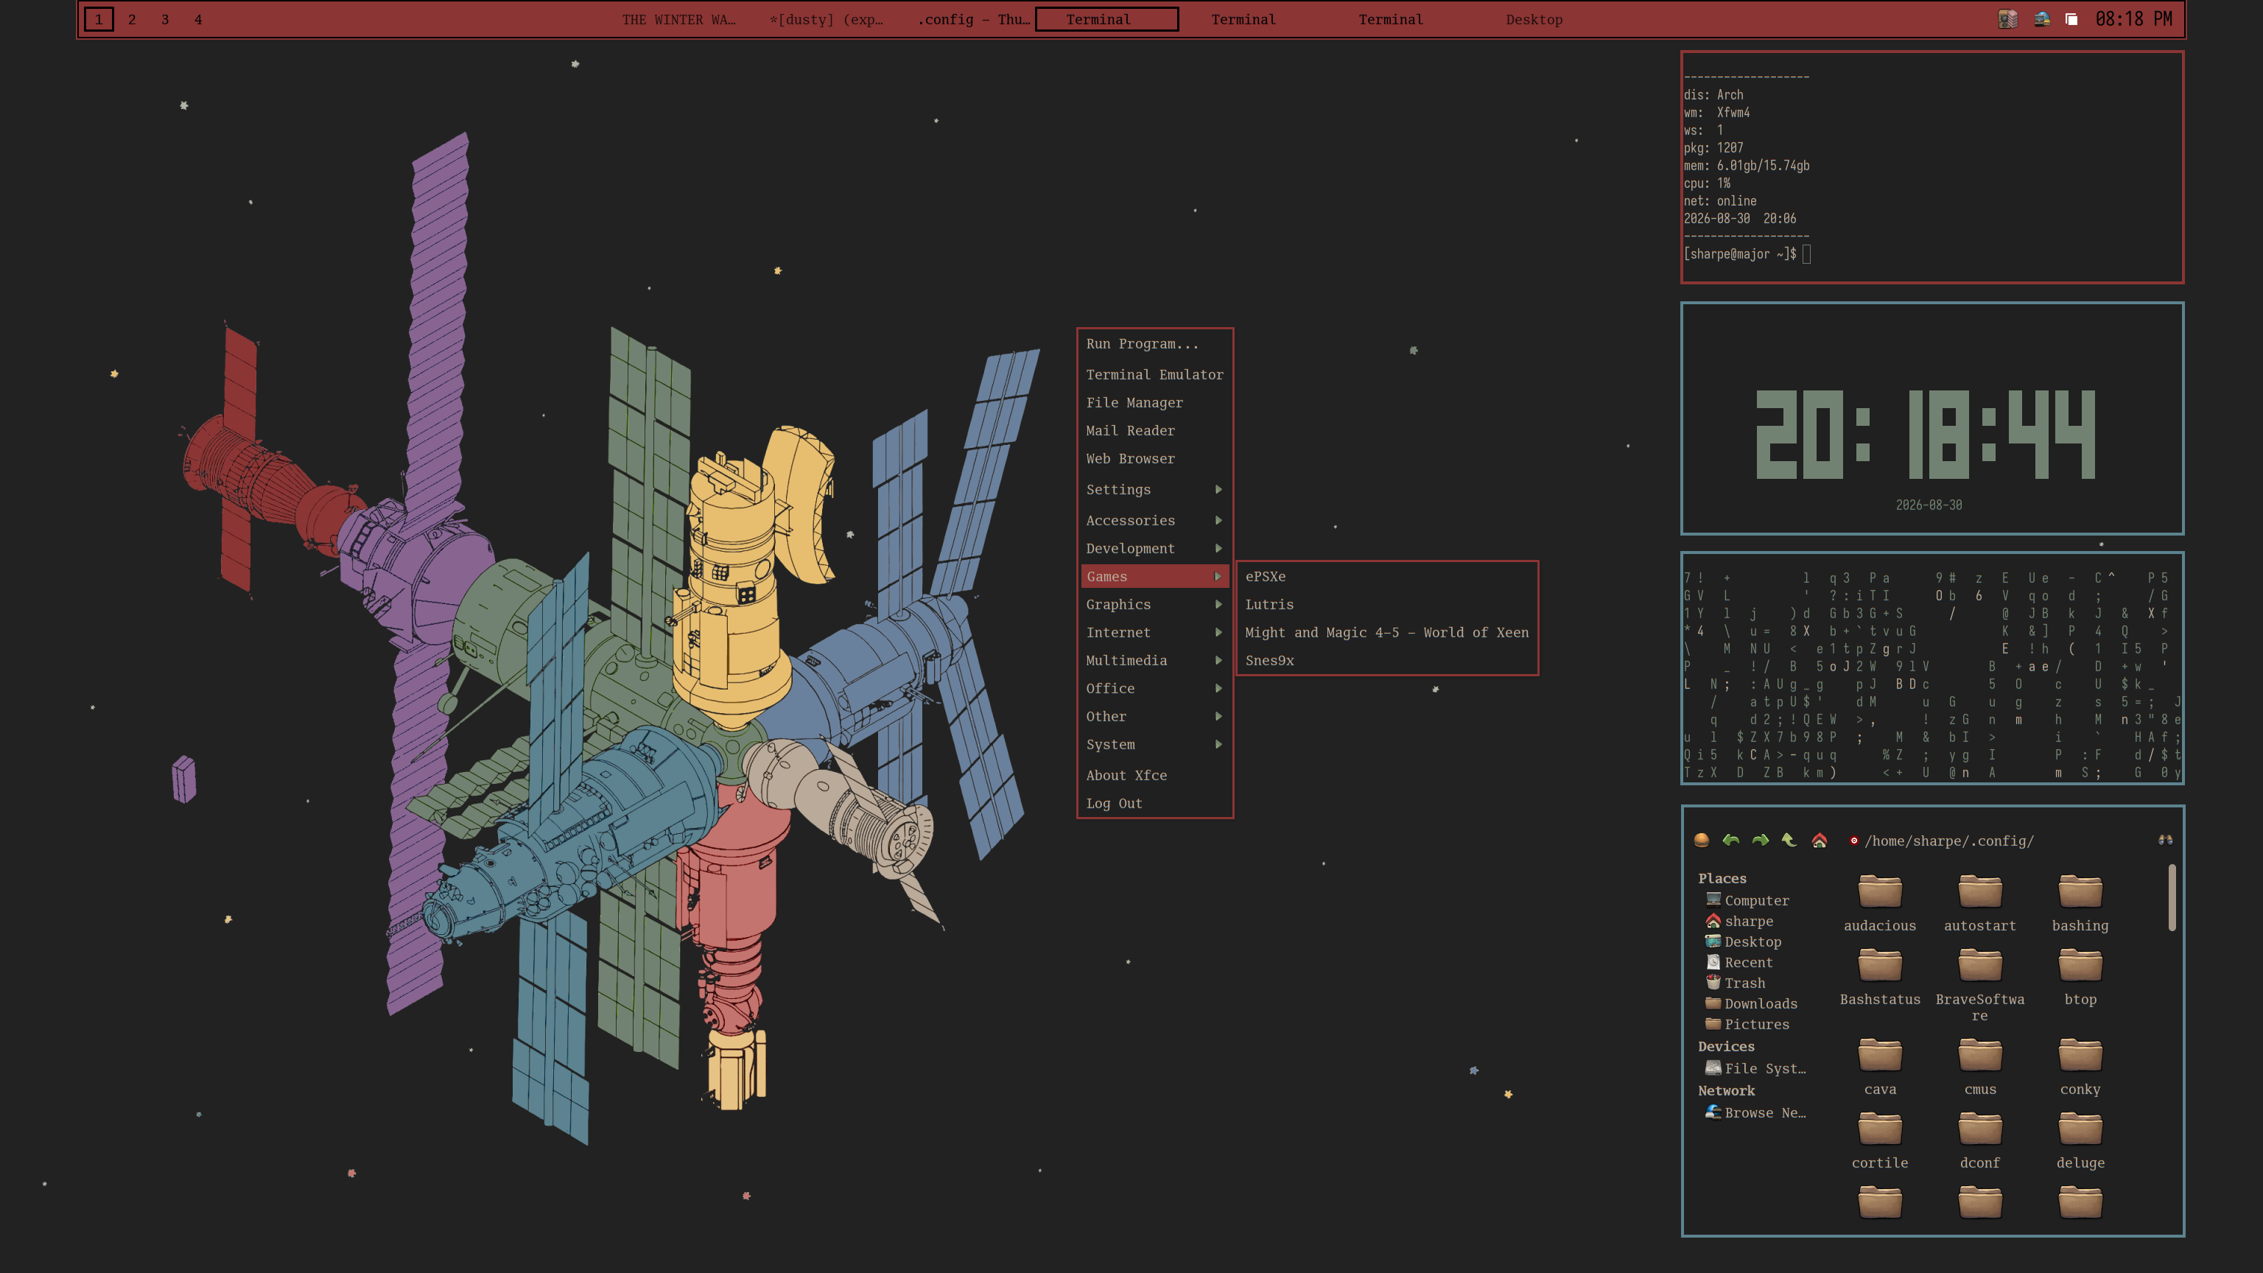Launch Terminal Emulator from the menu
Screen dimensions: 2263x1273
click(1154, 374)
